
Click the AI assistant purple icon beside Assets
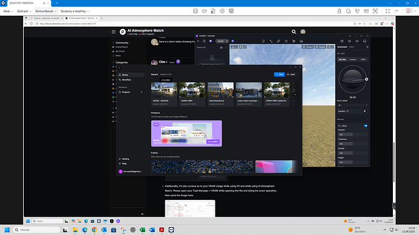233,41
